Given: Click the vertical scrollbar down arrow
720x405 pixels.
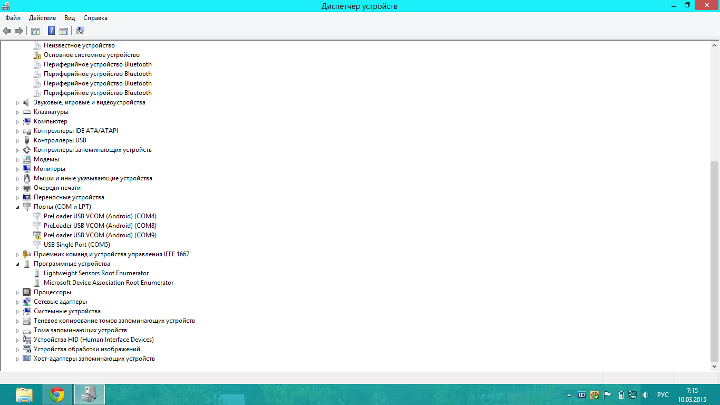Looking at the screenshot, I should click(x=715, y=366).
